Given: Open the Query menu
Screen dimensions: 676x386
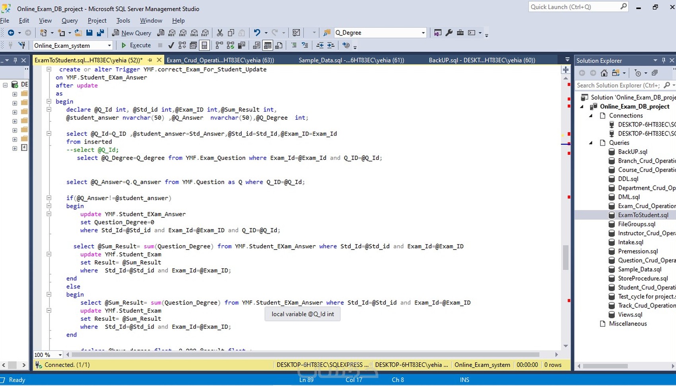Looking at the screenshot, I should click(70, 21).
